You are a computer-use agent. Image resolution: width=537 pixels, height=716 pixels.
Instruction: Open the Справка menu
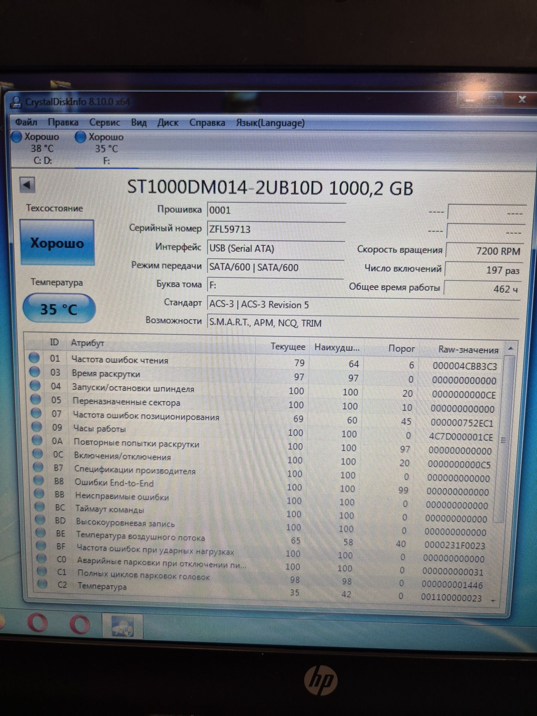(207, 123)
